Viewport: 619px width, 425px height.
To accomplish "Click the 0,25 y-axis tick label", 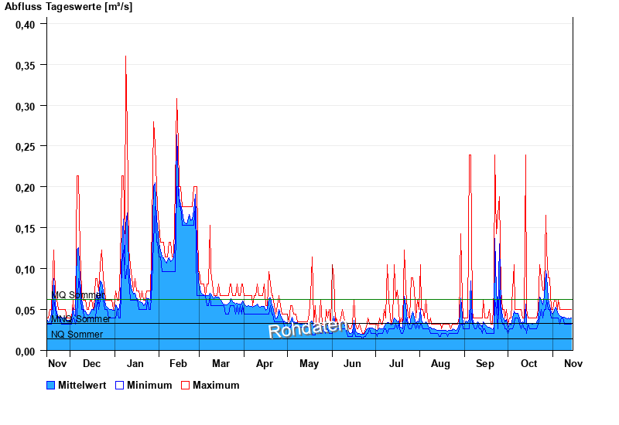I will click(x=26, y=146).
